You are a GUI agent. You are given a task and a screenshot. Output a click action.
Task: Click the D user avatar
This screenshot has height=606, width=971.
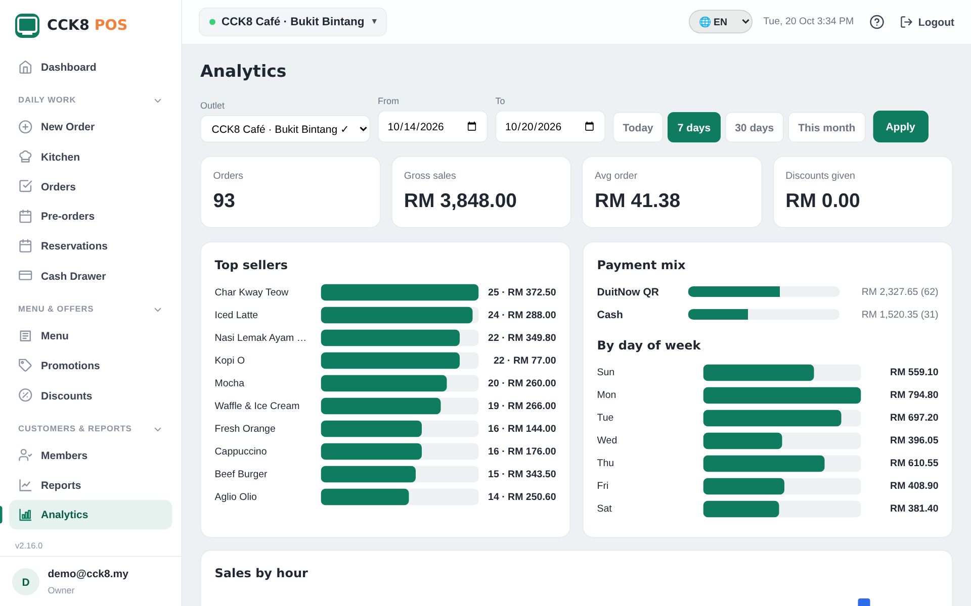(26, 582)
